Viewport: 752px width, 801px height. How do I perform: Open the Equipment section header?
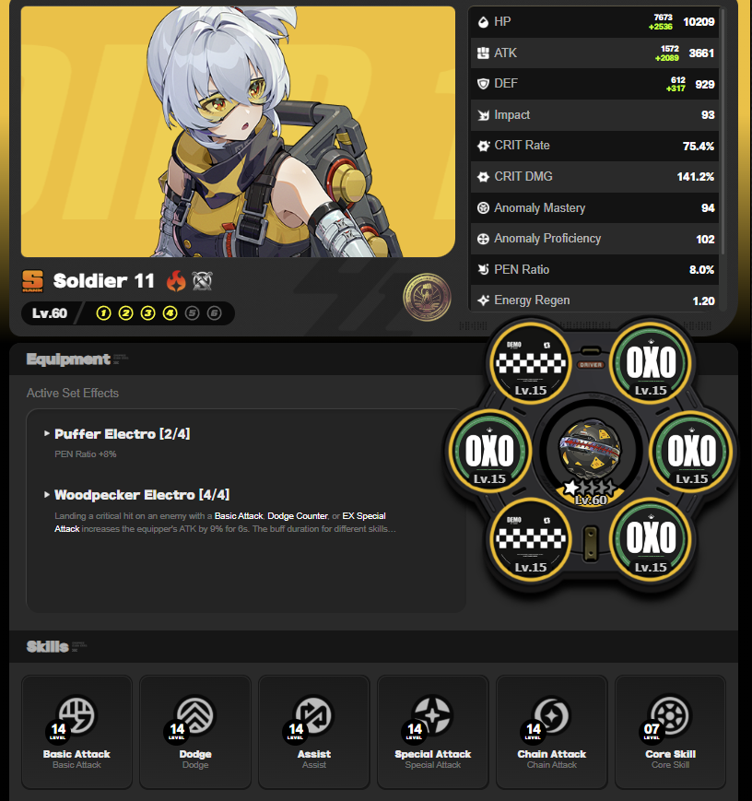pyautogui.click(x=68, y=359)
